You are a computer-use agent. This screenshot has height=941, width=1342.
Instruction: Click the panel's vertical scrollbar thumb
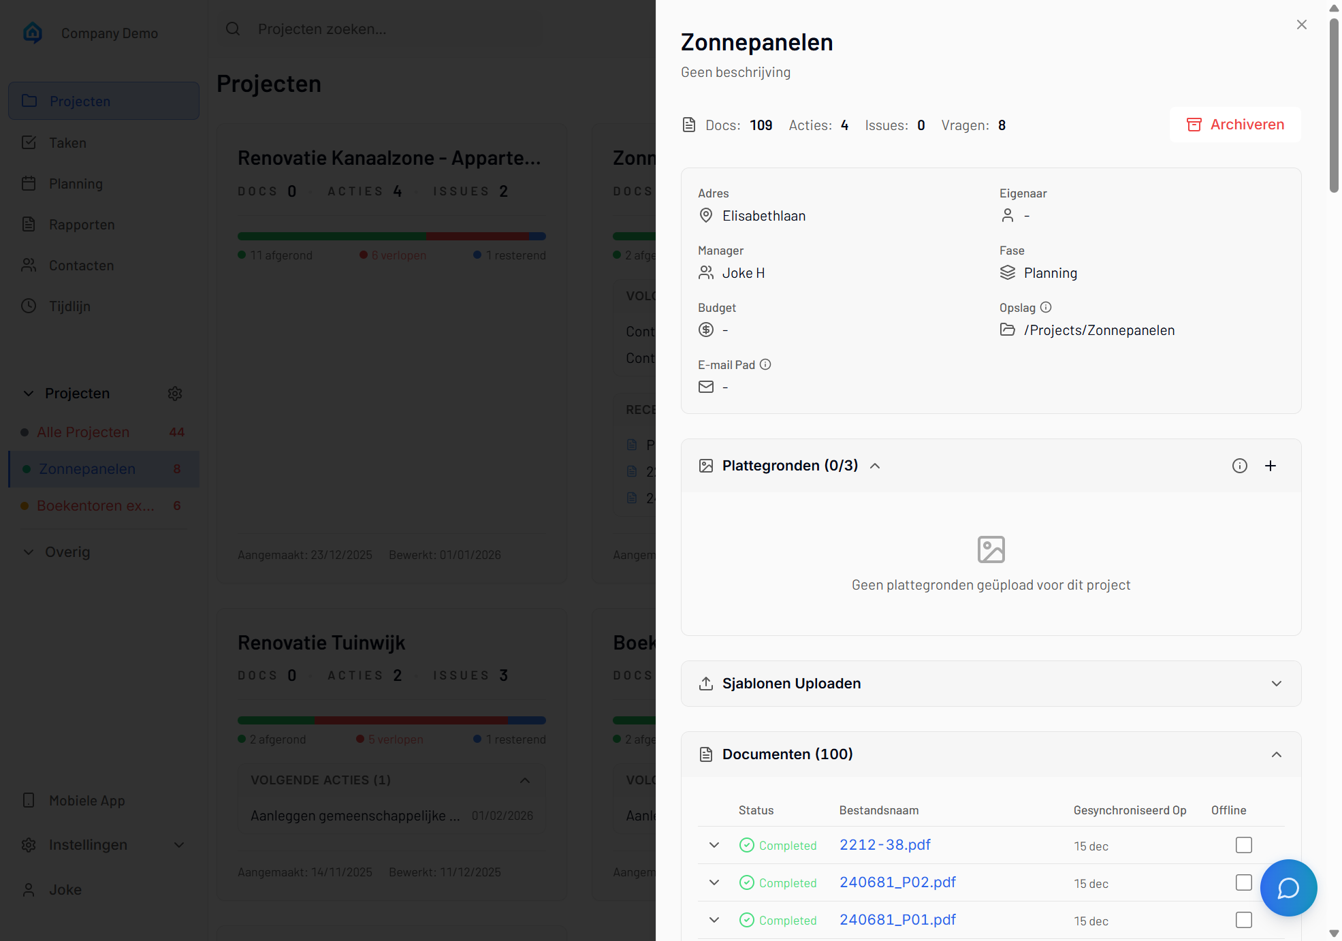coord(1334,106)
